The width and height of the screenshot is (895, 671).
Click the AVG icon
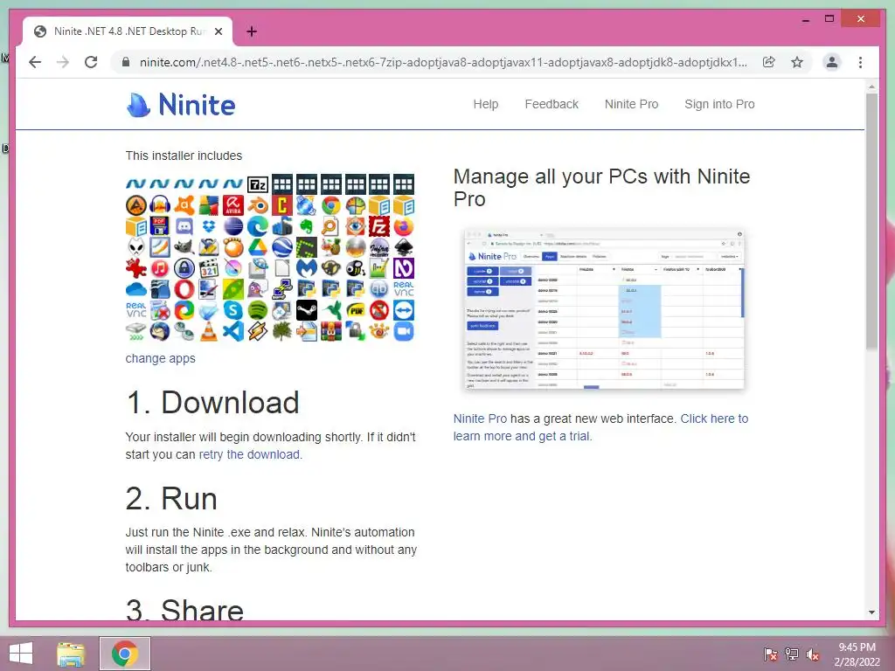[x=209, y=205]
